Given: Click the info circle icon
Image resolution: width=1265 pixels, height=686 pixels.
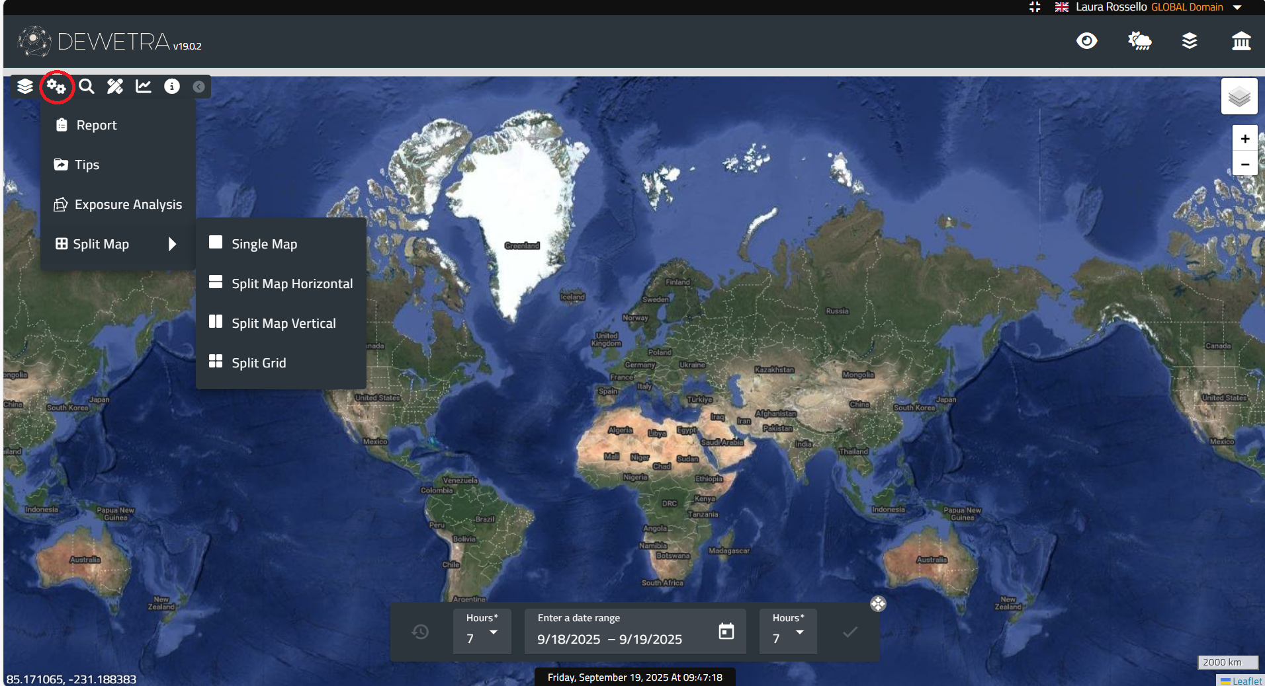Looking at the screenshot, I should click(x=172, y=87).
